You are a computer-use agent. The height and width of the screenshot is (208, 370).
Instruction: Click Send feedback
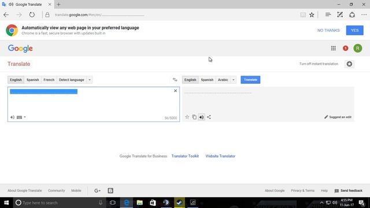349,191
